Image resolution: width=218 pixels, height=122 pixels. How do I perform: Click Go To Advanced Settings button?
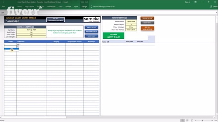55,19
